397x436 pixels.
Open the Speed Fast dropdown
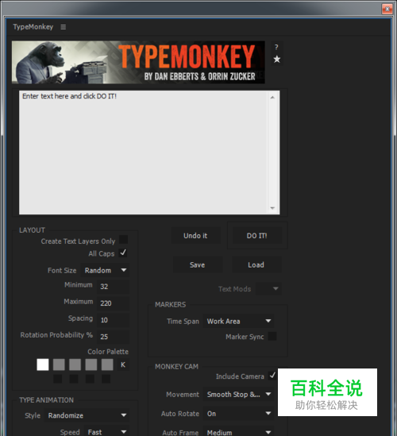tap(106, 431)
